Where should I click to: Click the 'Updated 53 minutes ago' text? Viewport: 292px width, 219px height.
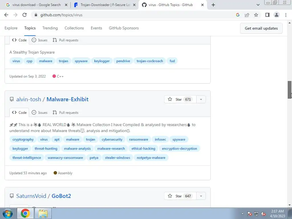pos(28,173)
